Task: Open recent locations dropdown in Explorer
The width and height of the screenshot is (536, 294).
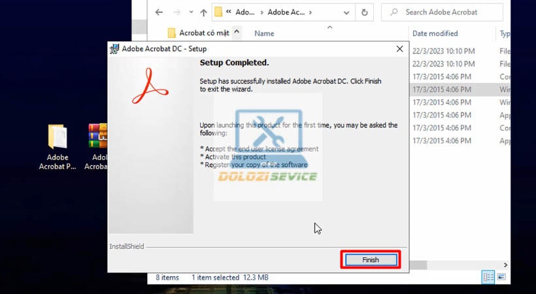Action: tap(191, 12)
